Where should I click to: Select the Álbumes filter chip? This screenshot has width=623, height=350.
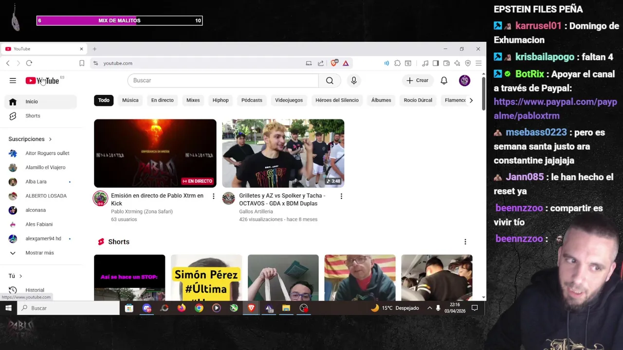coord(381,100)
